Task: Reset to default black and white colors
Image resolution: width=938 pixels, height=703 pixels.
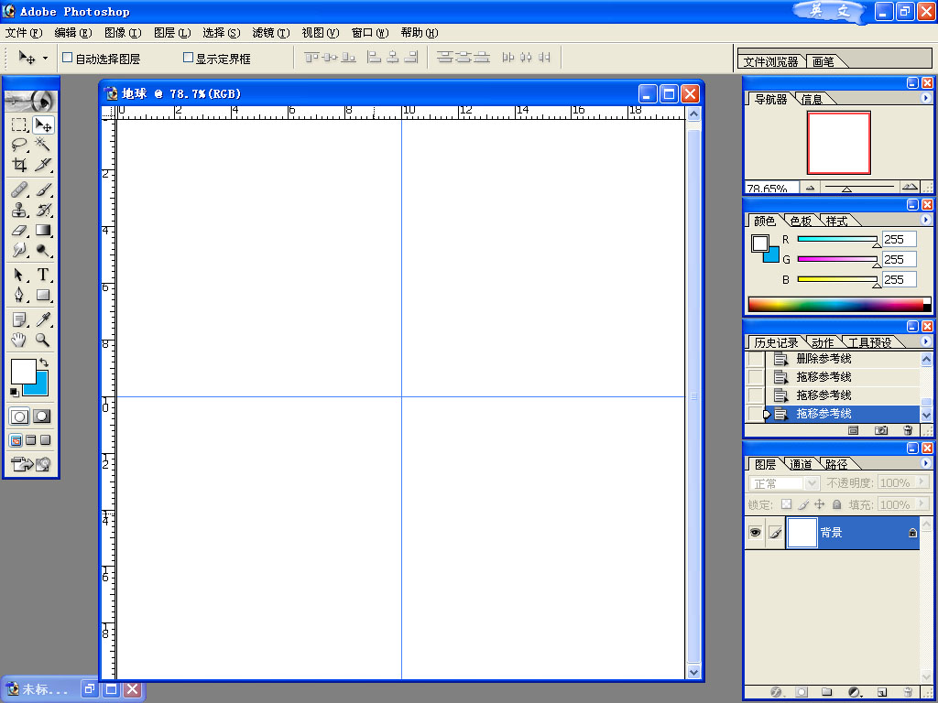Action: (15, 392)
